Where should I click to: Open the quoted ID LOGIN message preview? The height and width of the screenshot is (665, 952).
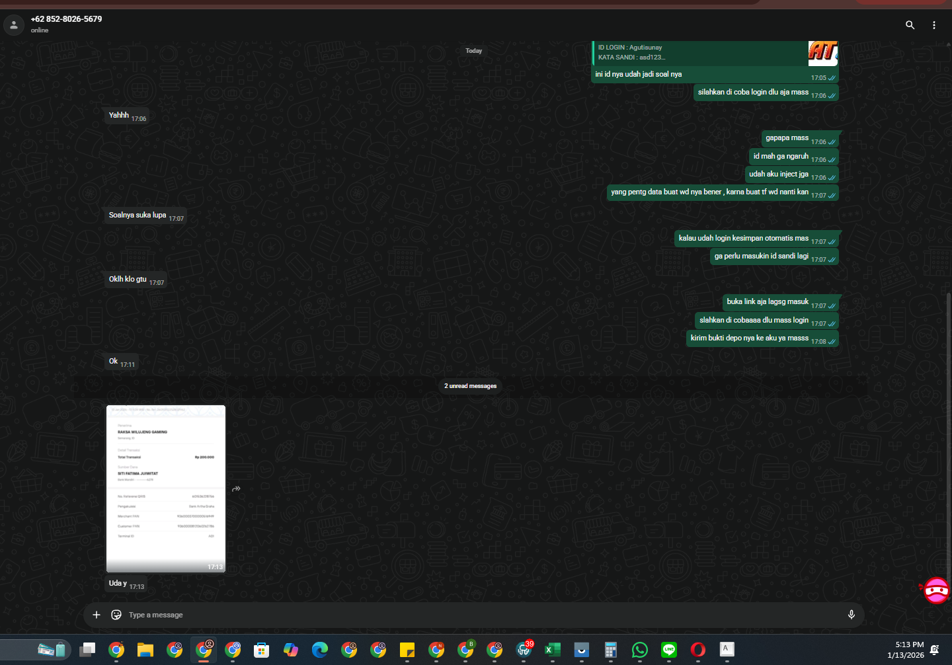pos(715,53)
